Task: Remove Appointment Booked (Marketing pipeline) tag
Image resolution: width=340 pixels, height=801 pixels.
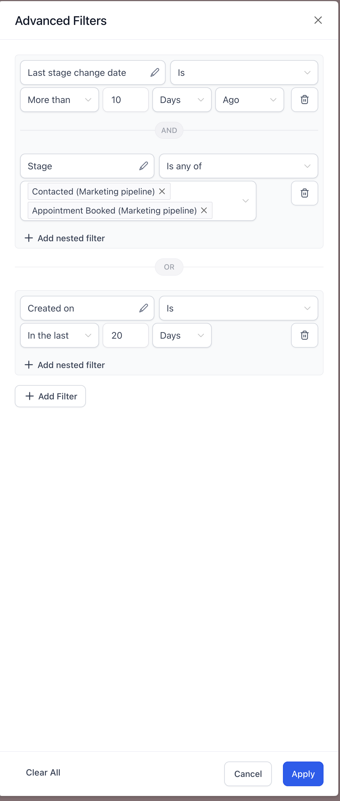Action: [204, 210]
